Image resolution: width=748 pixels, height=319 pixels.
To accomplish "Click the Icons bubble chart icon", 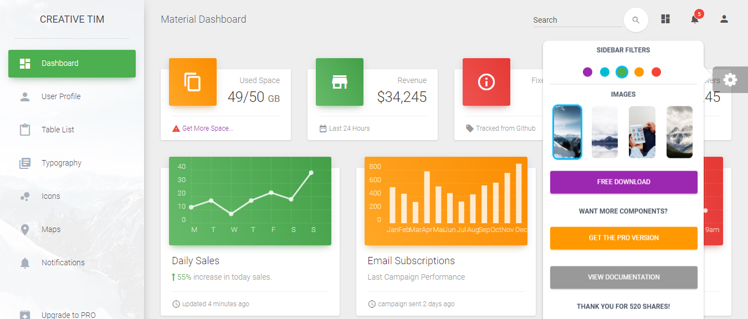I will (25, 196).
